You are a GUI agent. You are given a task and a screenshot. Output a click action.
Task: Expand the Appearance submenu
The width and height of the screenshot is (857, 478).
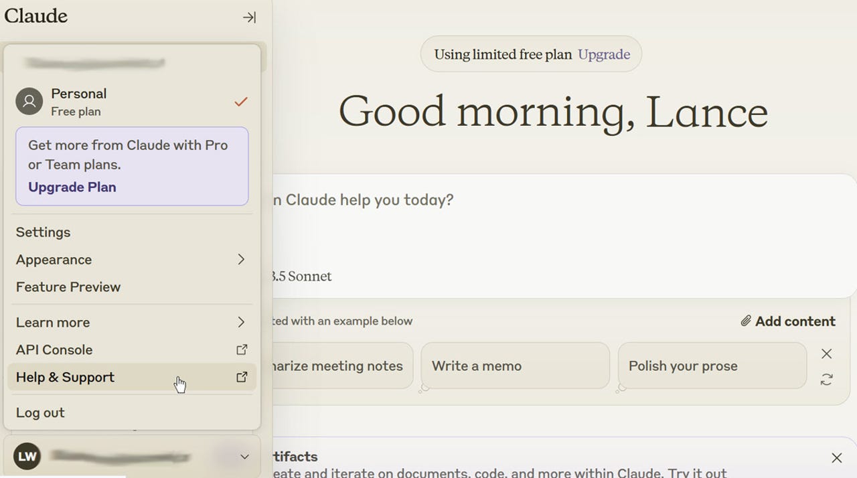tap(241, 260)
